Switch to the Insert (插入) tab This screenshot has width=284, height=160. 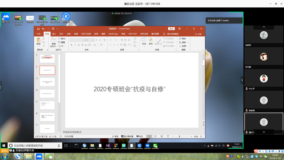click(54, 34)
